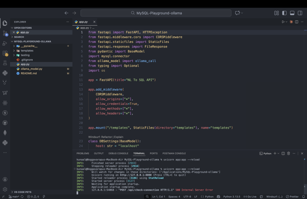Open the Manage gear icon
The image size is (307, 199).
5,189
